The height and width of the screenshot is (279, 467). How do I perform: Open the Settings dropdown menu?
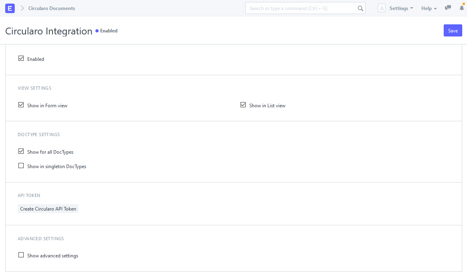pyautogui.click(x=401, y=8)
